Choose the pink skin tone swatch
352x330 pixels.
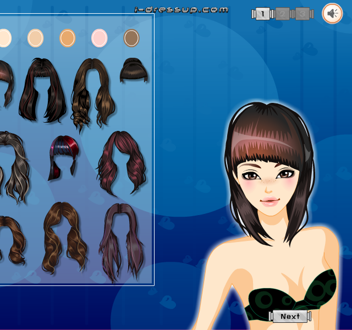[x=99, y=38]
